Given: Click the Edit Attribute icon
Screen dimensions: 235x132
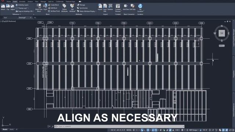Looking at the screenshot, I should point(72,6).
